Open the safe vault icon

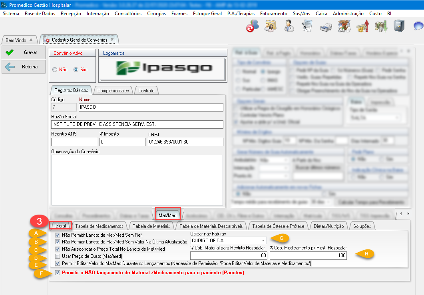pyautogui.click(x=399, y=26)
